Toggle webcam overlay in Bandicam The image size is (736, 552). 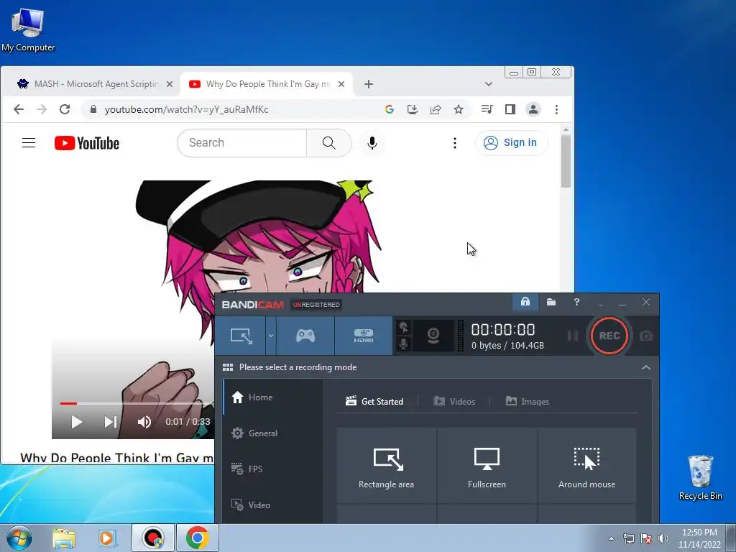433,336
